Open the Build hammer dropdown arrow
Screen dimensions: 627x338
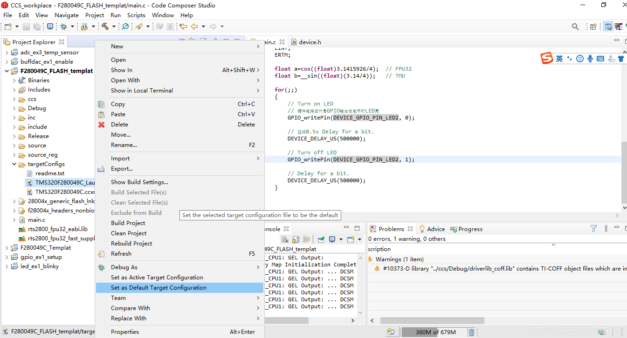click(x=114, y=27)
